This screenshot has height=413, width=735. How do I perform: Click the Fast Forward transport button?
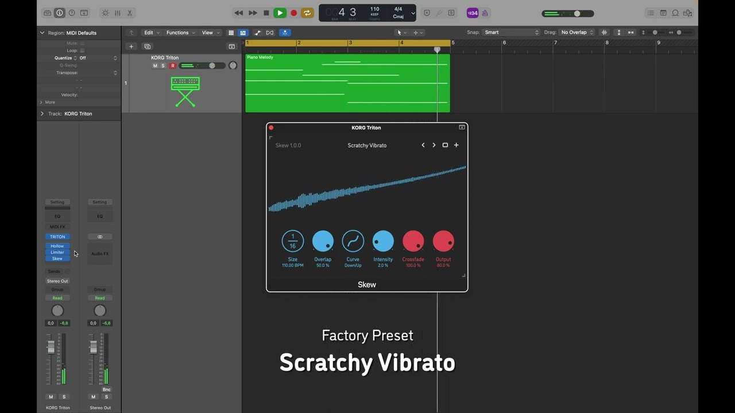coord(253,13)
